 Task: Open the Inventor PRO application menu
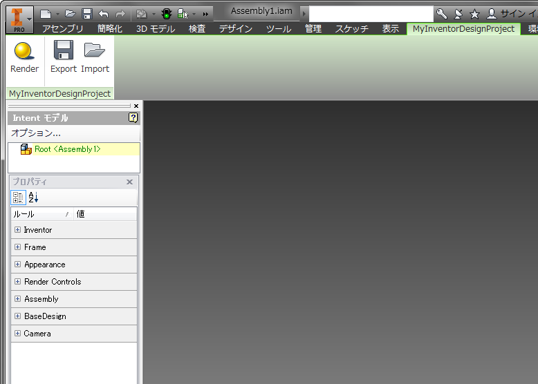coord(19,19)
